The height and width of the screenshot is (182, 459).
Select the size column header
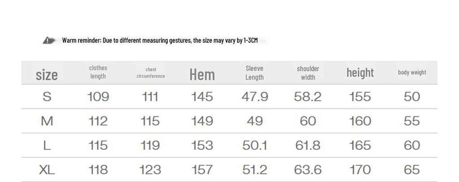[47, 74]
